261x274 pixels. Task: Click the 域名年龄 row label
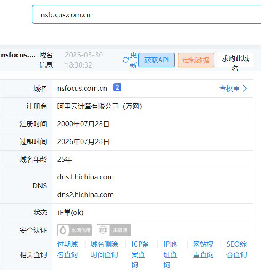[x=33, y=159]
